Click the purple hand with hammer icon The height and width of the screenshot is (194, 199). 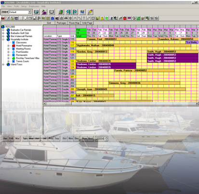[x=44, y=12]
